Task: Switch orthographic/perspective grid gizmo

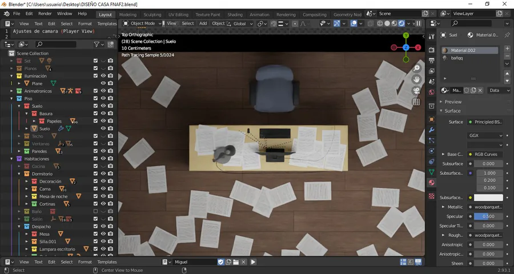Action: coord(416,102)
